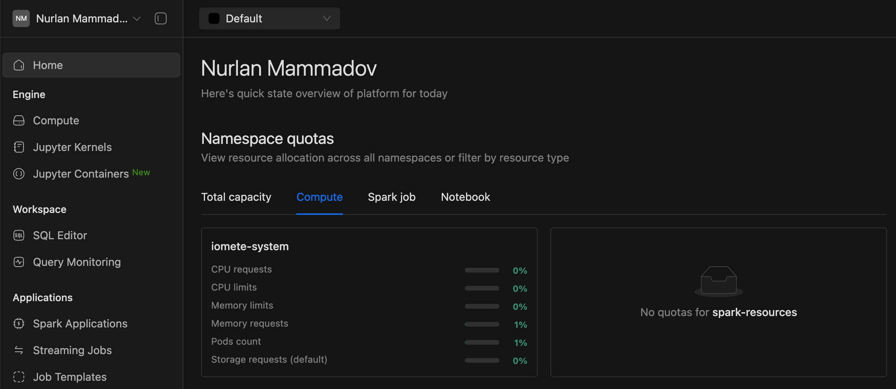Click the SQL Editor icon
The width and height of the screenshot is (896, 389).
tap(19, 235)
